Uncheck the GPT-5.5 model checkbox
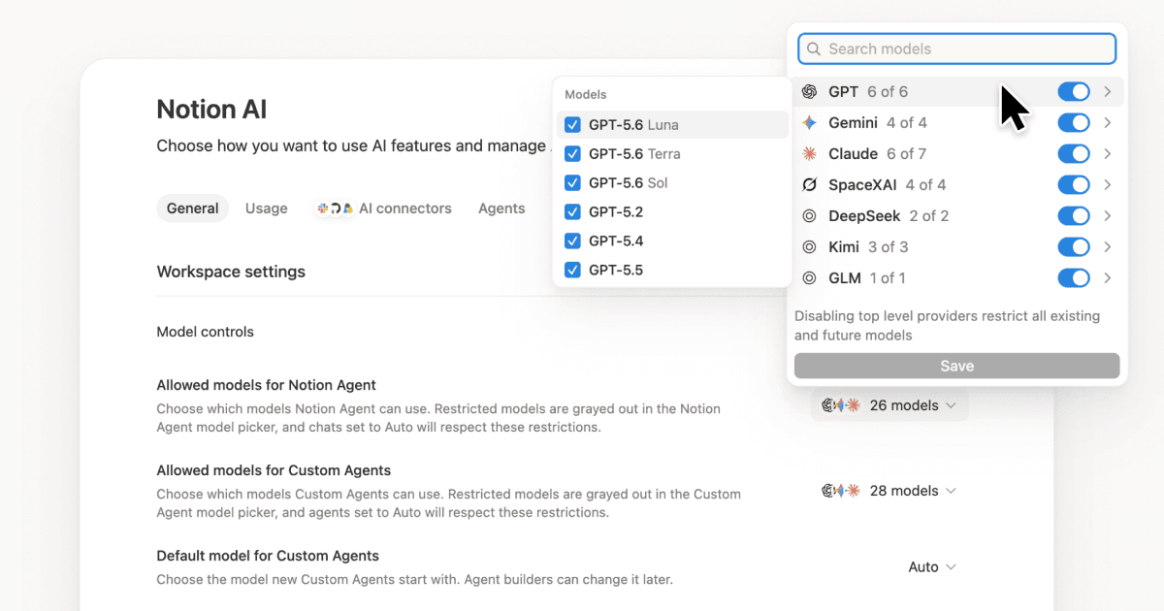Viewport: 1164px width, 611px height. point(572,271)
